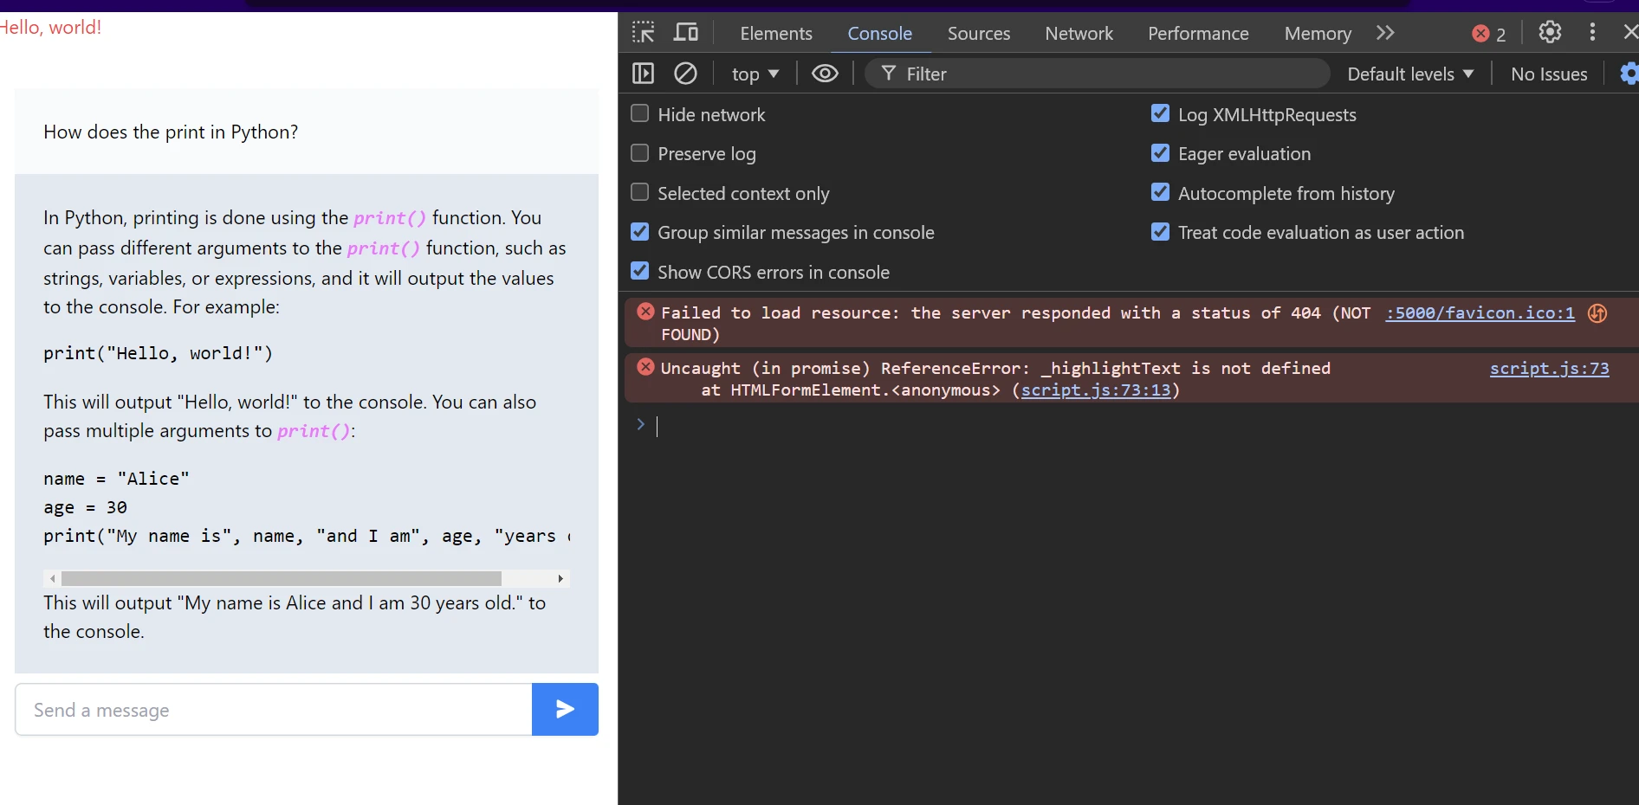Expand the Default levels dropdown
The width and height of the screenshot is (1639, 805).
pos(1409,74)
